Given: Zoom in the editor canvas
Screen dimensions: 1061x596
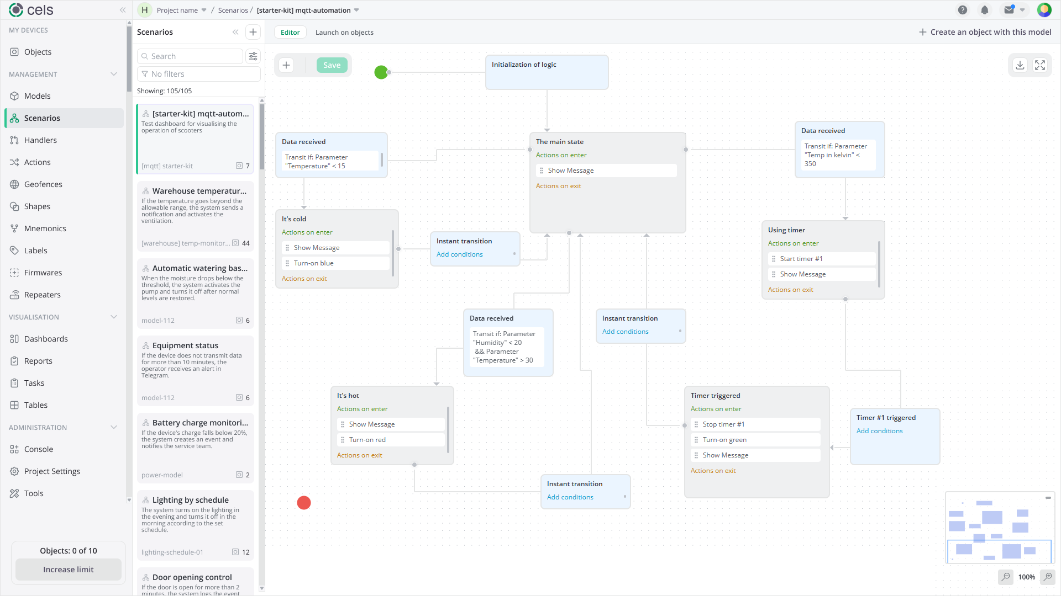Looking at the screenshot, I should coord(1048,577).
